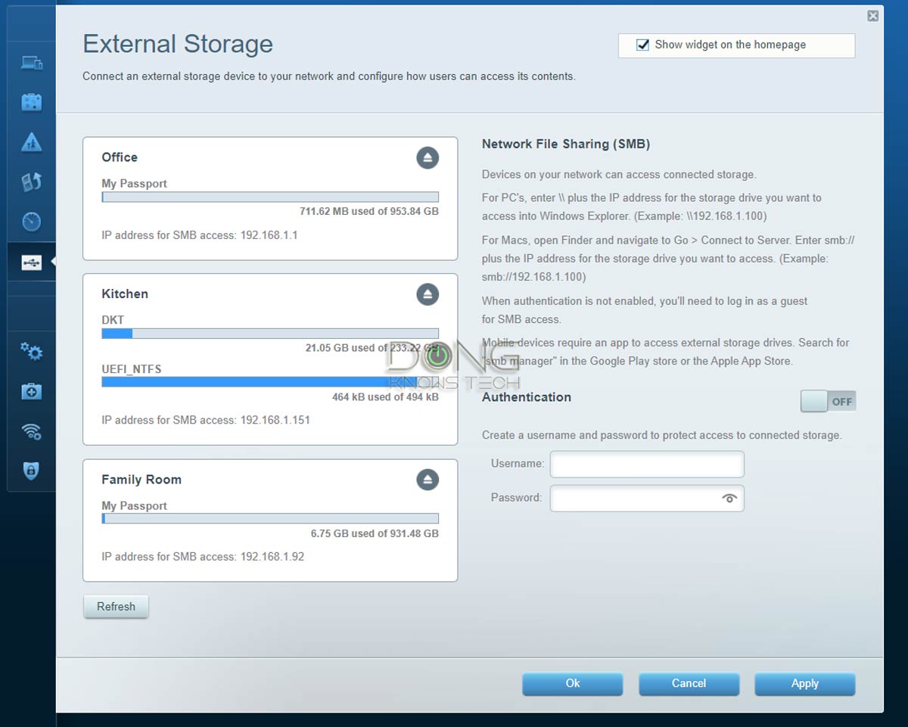908x727 pixels.
Task: Open Media Prioritization sidebar icon
Action: coord(31,182)
